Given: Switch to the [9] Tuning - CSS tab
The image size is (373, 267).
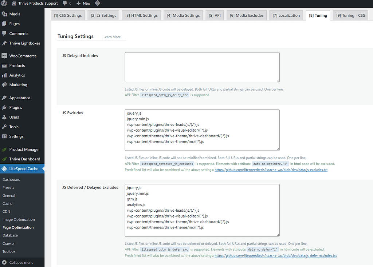Looking at the screenshot, I should point(350,15).
